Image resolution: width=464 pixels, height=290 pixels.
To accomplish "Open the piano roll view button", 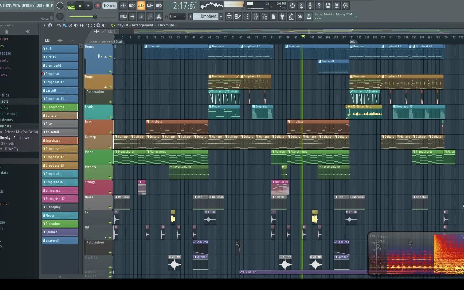I will (x=238, y=17).
